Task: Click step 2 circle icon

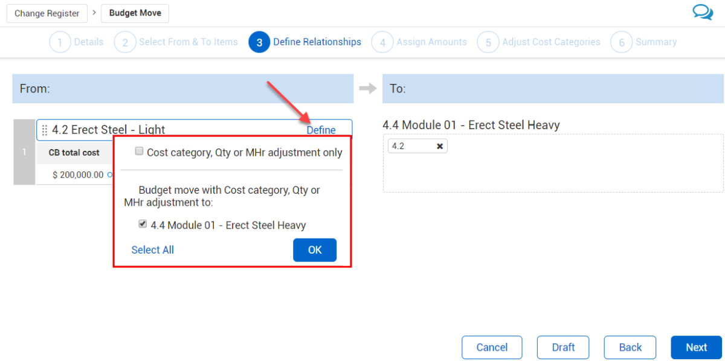Action: (125, 42)
